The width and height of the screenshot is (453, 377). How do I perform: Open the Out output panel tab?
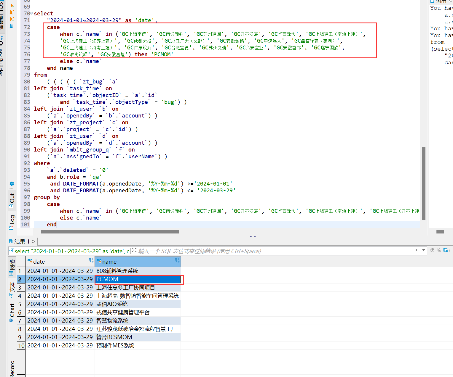pos(12,201)
